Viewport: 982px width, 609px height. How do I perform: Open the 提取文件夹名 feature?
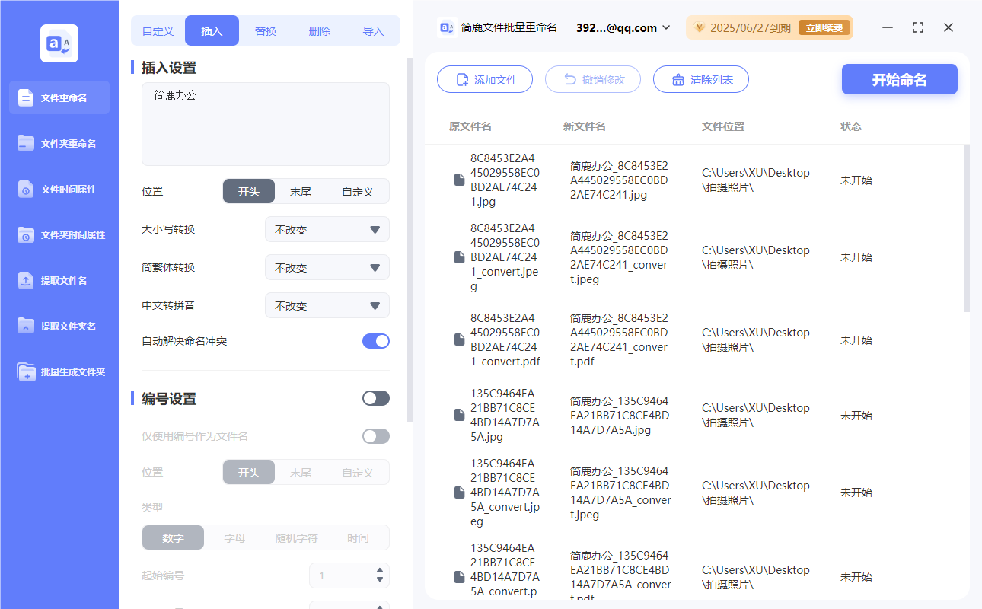point(58,326)
